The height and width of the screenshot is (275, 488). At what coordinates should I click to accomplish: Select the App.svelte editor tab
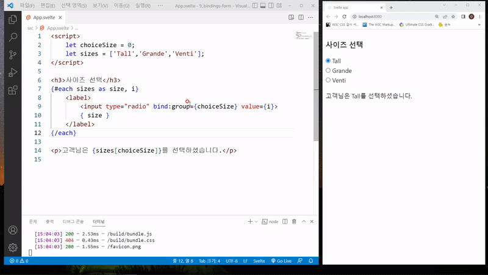[x=44, y=18]
